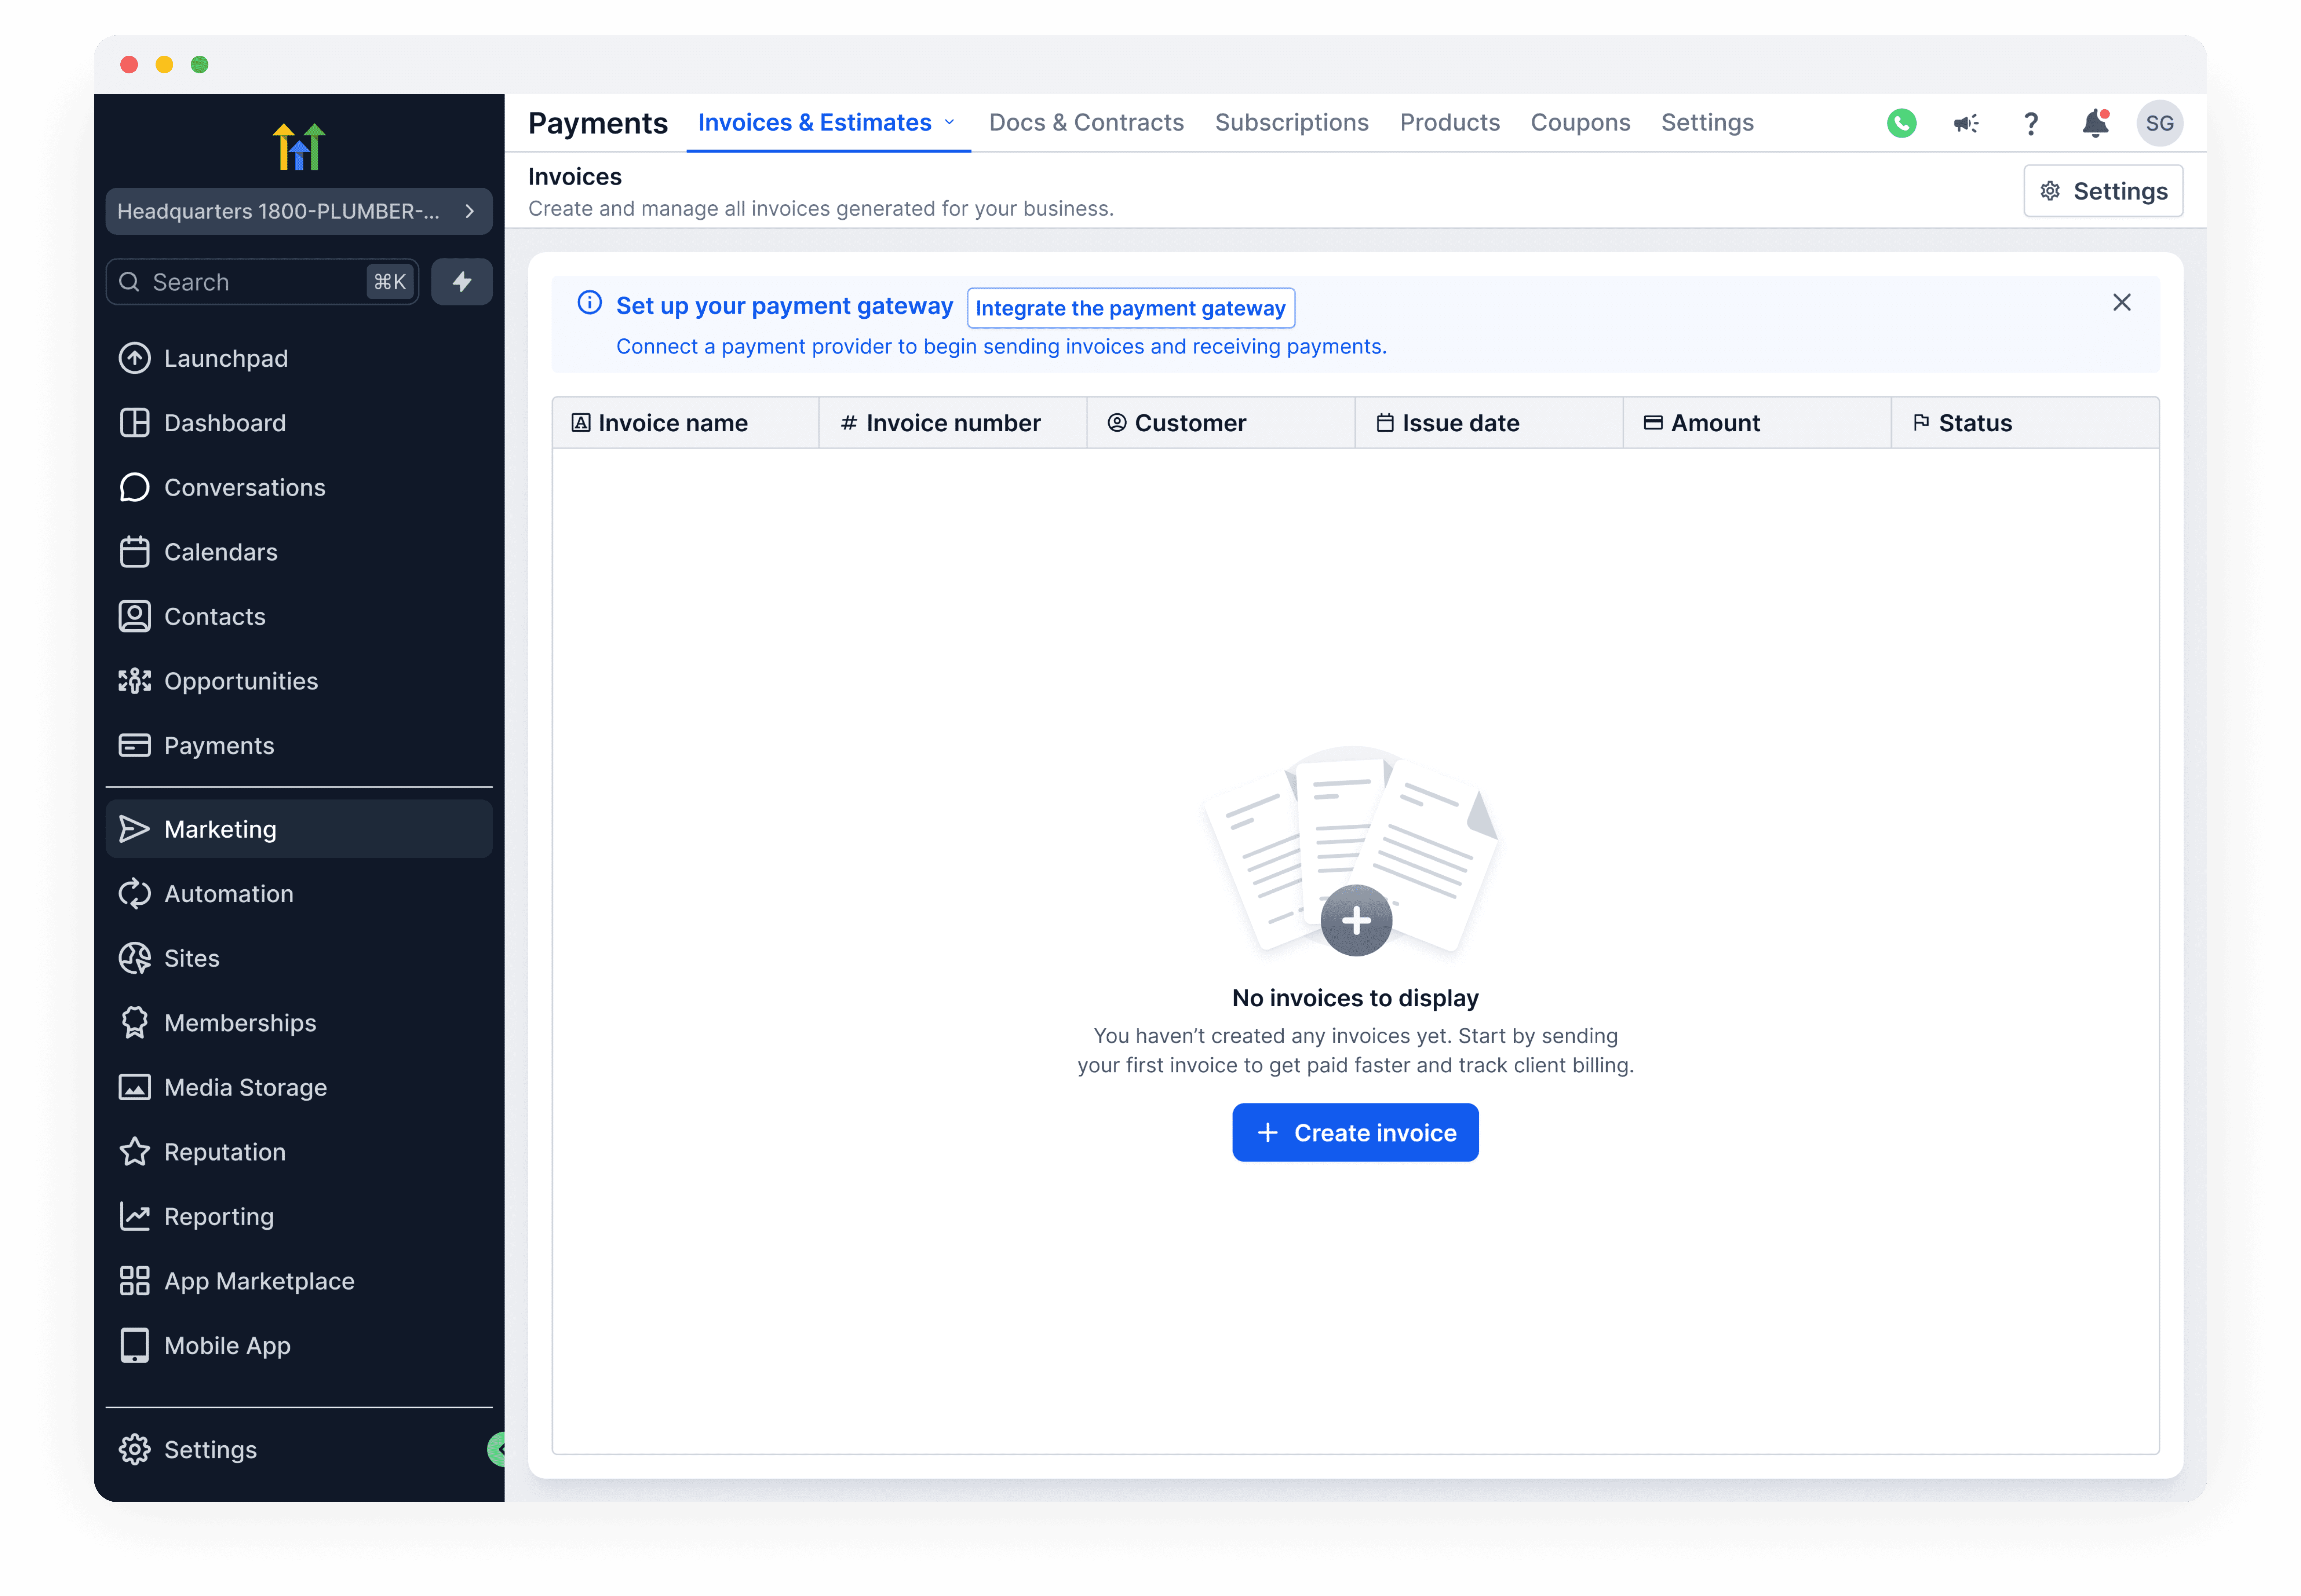Open Launchpad in the sidebar
Viewport: 2301px width, 1596px height.
coord(225,358)
